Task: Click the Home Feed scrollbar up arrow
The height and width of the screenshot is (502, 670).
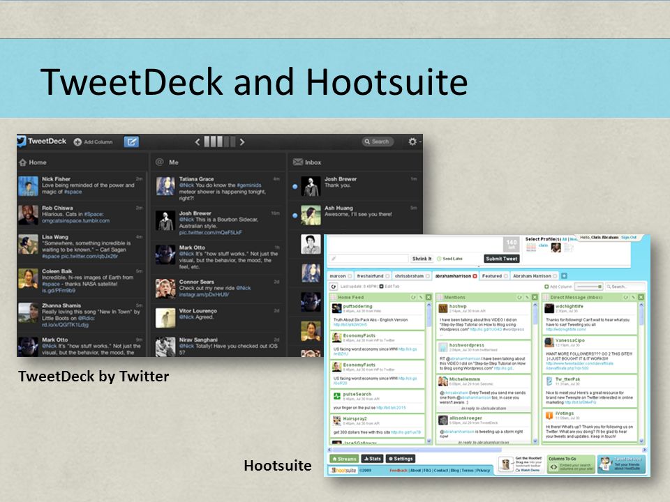Action: click(x=429, y=305)
